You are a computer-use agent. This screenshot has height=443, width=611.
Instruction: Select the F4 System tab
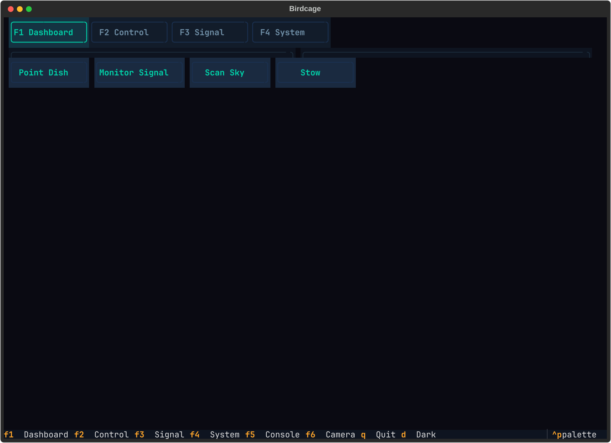pos(290,32)
